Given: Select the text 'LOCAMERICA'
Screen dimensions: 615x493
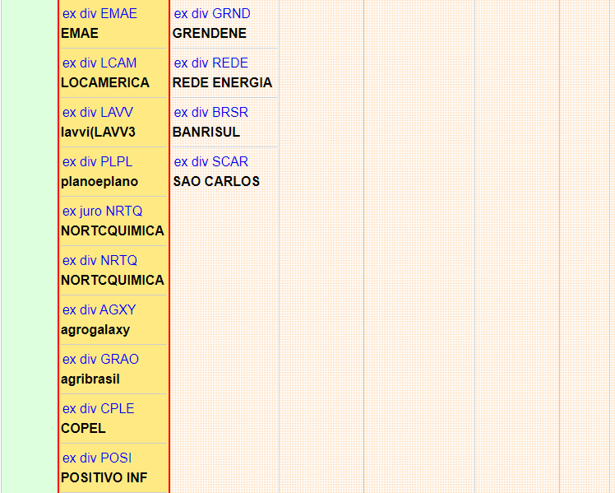Looking at the screenshot, I should tap(105, 83).
